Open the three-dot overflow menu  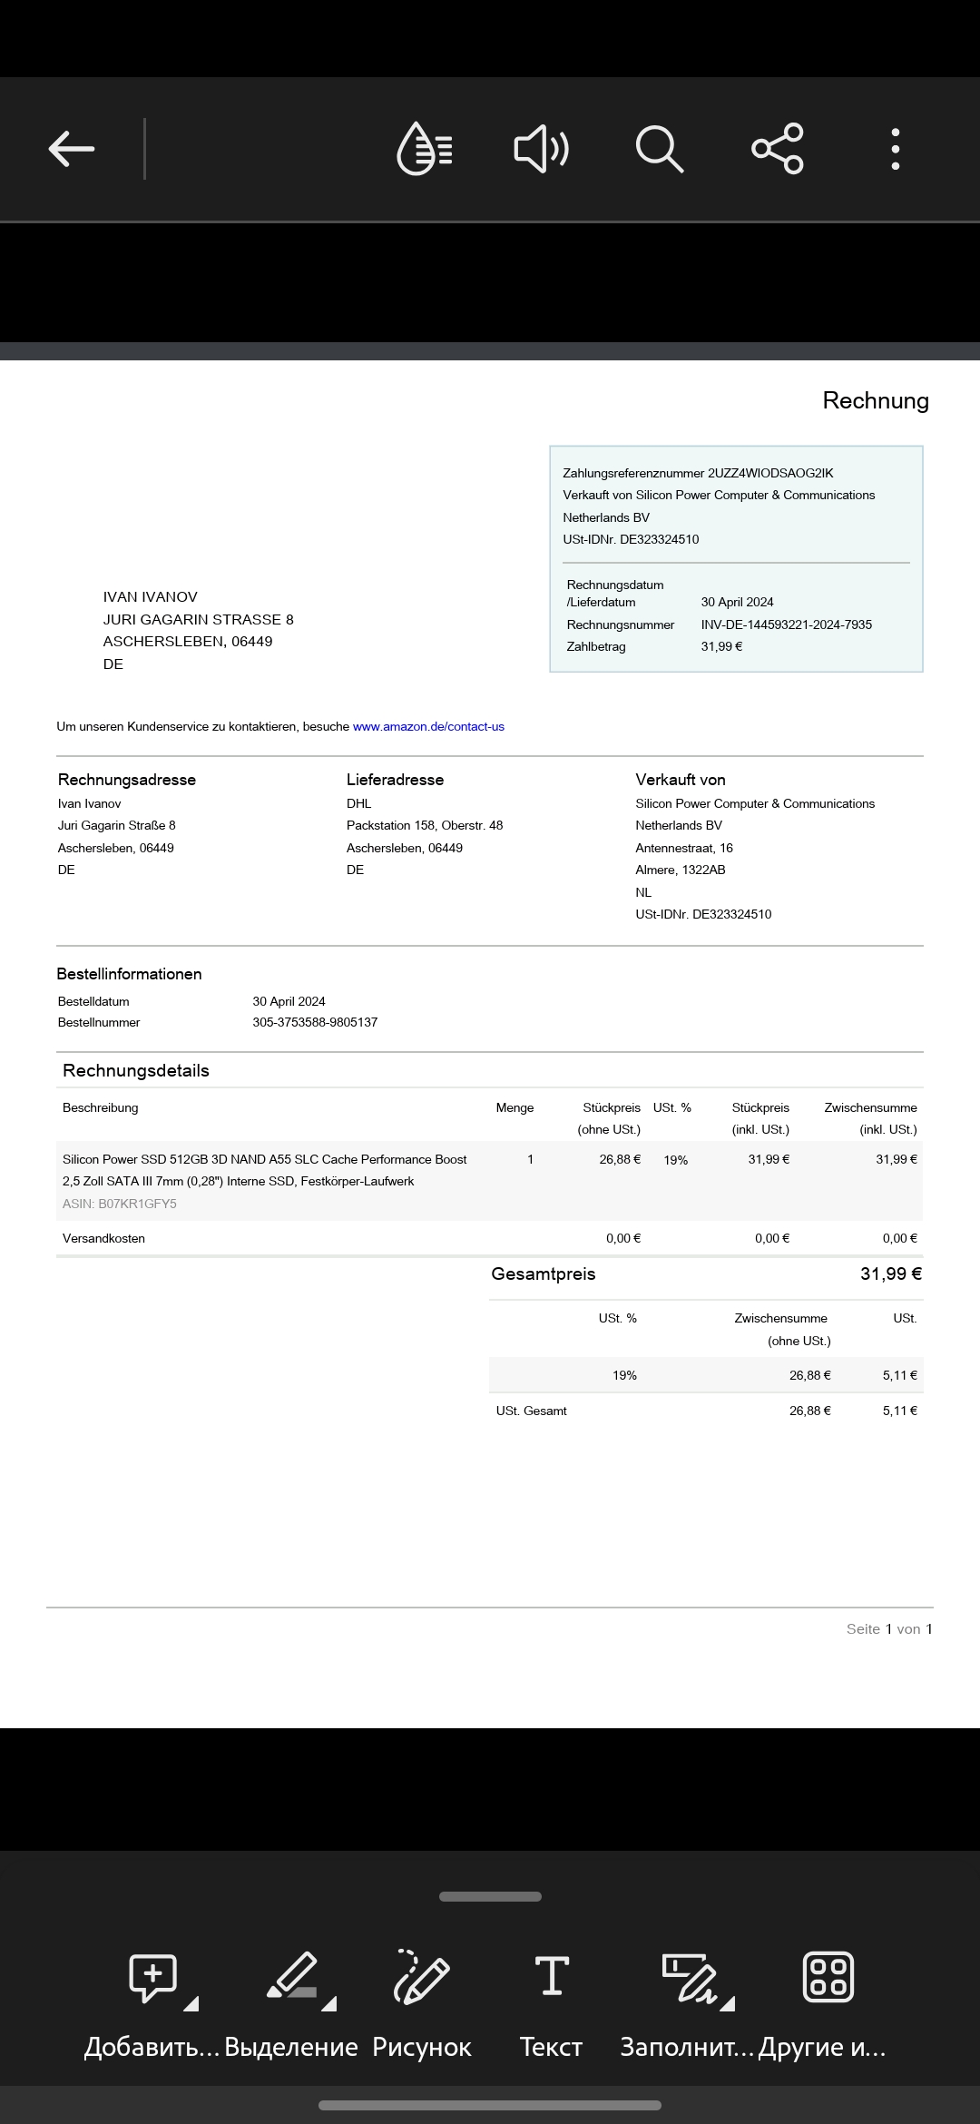coord(896,149)
